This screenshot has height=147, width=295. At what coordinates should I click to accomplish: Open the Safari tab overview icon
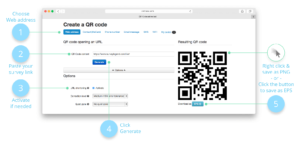pyautogui.click(x=250, y=11)
